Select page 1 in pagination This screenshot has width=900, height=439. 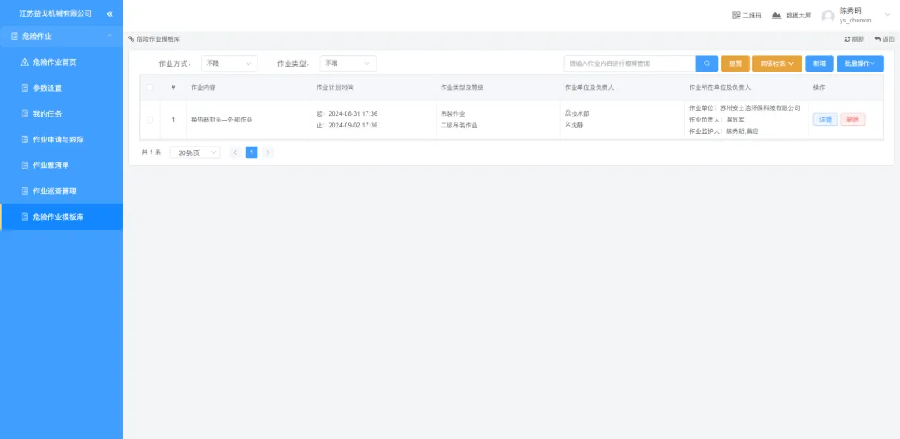[x=252, y=152]
